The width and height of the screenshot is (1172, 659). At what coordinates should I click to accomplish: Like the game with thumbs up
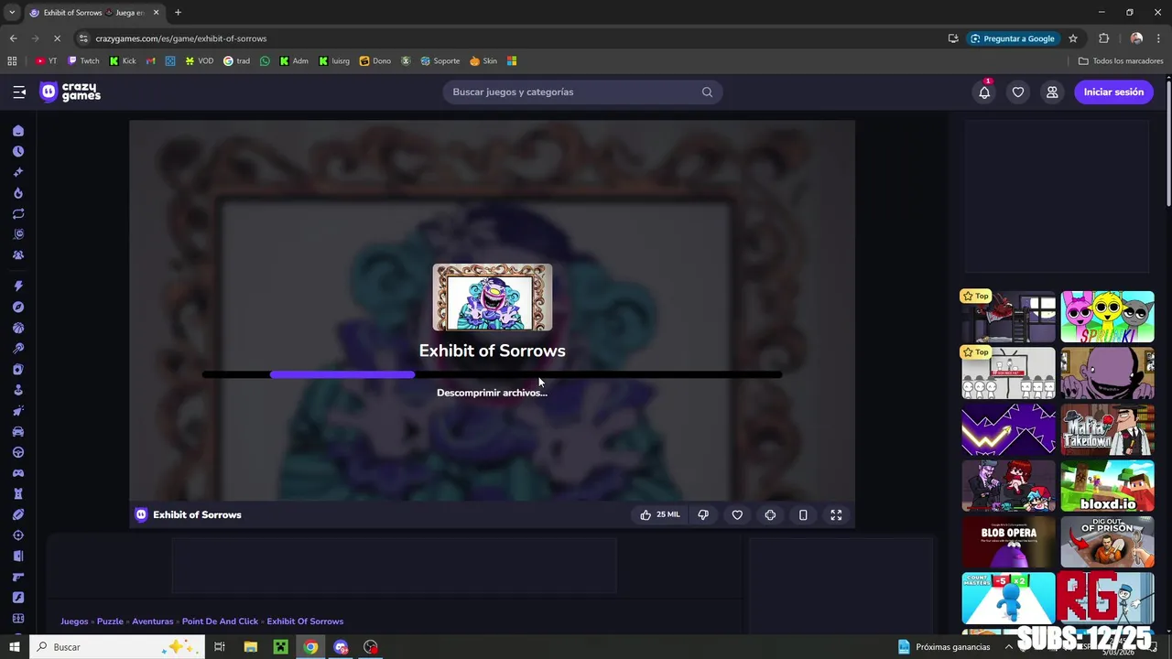click(660, 514)
